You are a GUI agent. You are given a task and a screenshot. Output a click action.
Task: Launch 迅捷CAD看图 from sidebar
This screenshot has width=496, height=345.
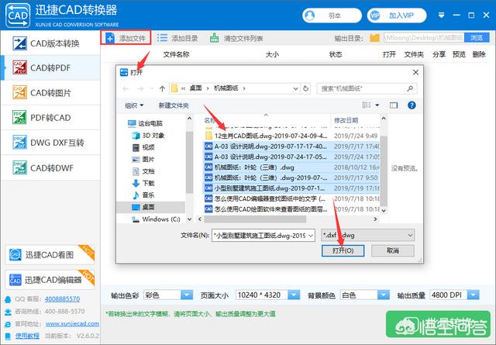coord(50,254)
